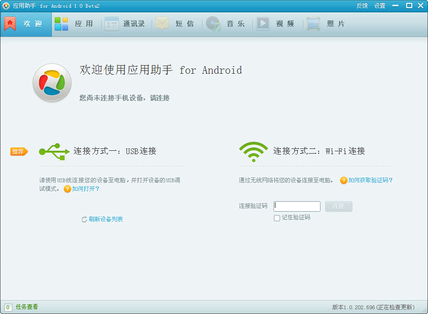
Task: Click heading 连接方式二: Wi-Fi连接
Action: point(319,151)
